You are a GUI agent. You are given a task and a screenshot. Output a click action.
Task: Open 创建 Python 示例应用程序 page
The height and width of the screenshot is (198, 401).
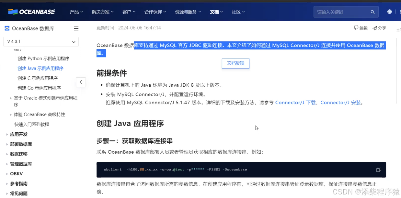click(x=43, y=59)
